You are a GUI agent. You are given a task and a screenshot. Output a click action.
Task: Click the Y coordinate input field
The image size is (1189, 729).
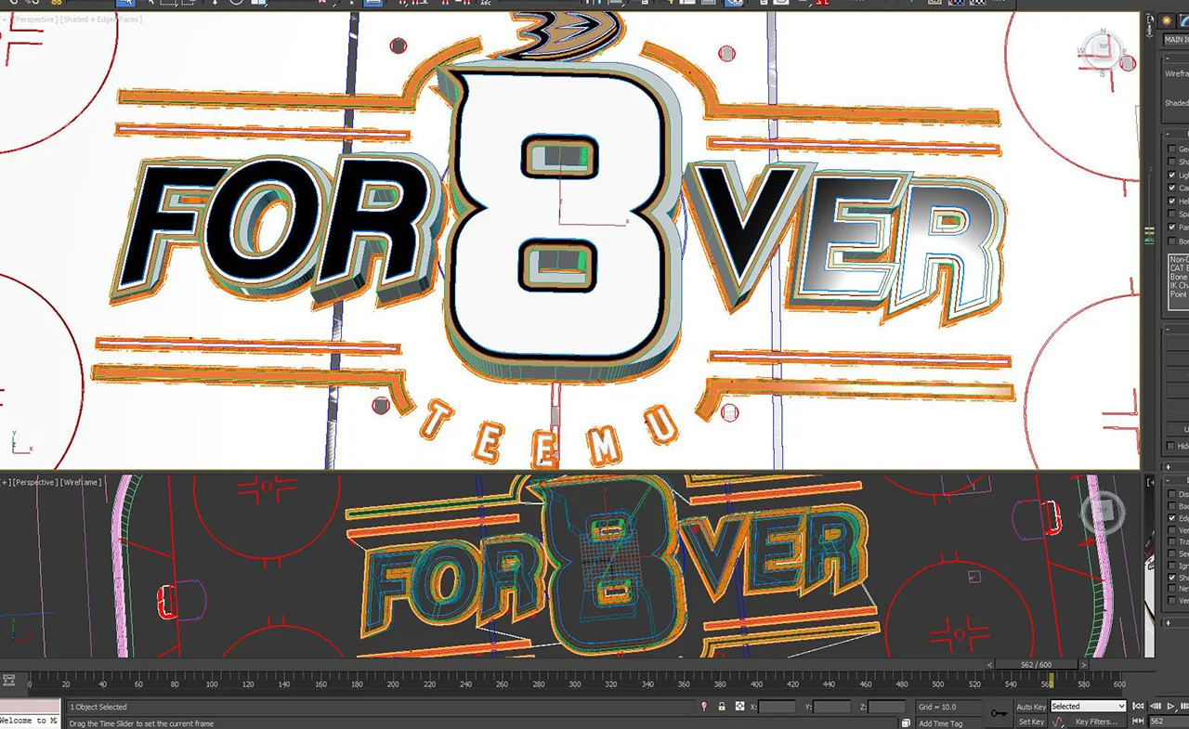(x=831, y=707)
